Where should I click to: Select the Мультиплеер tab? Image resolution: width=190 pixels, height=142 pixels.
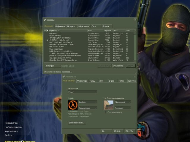69,81
